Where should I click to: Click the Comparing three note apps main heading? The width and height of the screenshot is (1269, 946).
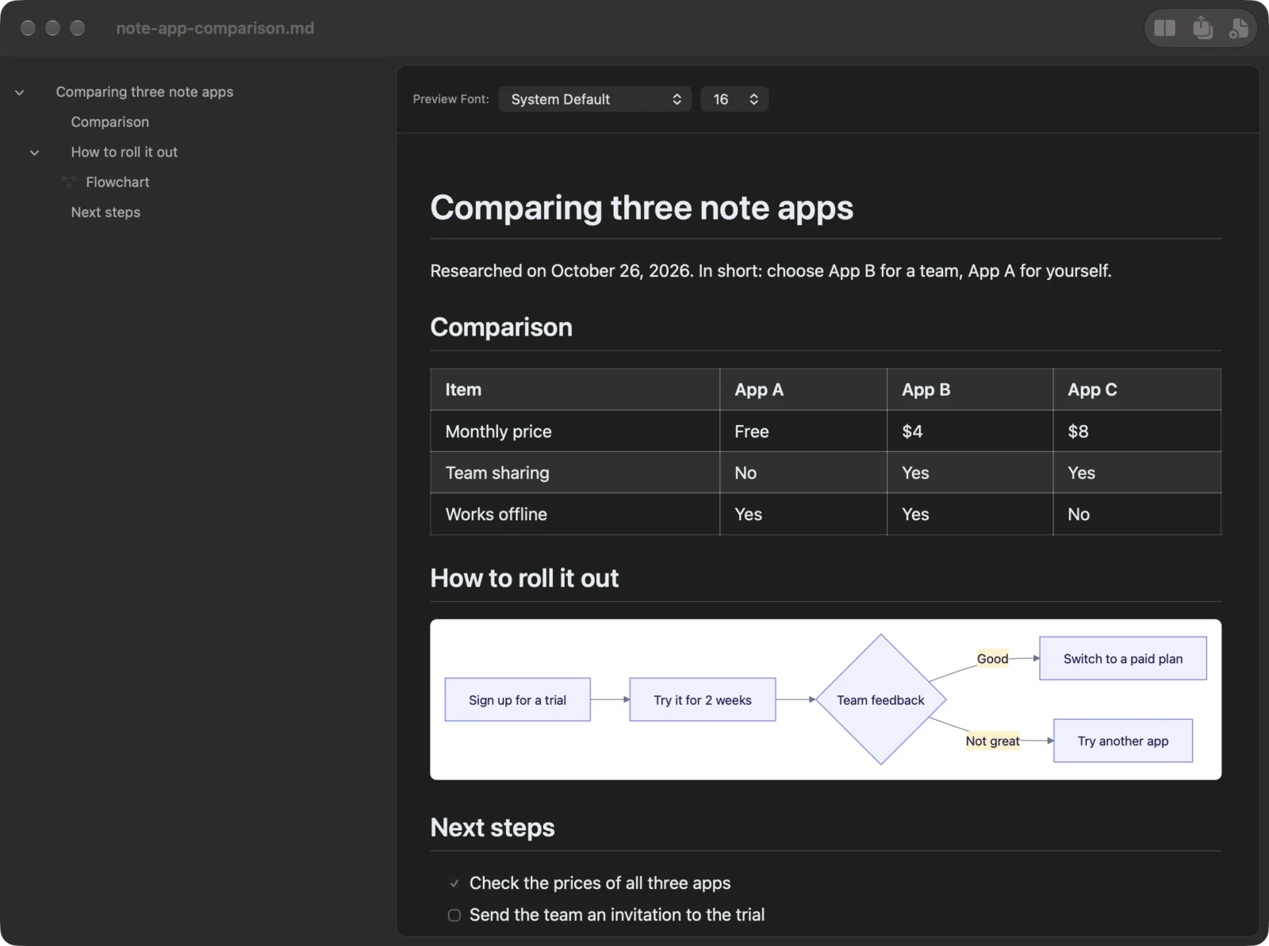coord(642,208)
